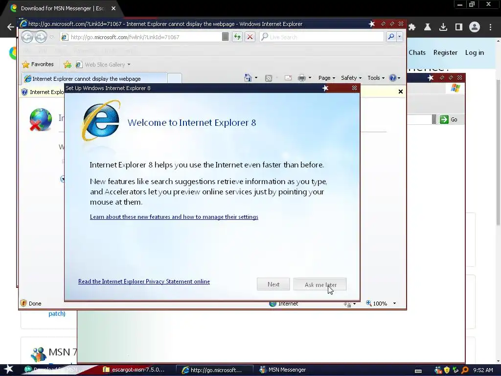Open Favorites star button
This screenshot has width=501, height=376.
click(x=38, y=64)
